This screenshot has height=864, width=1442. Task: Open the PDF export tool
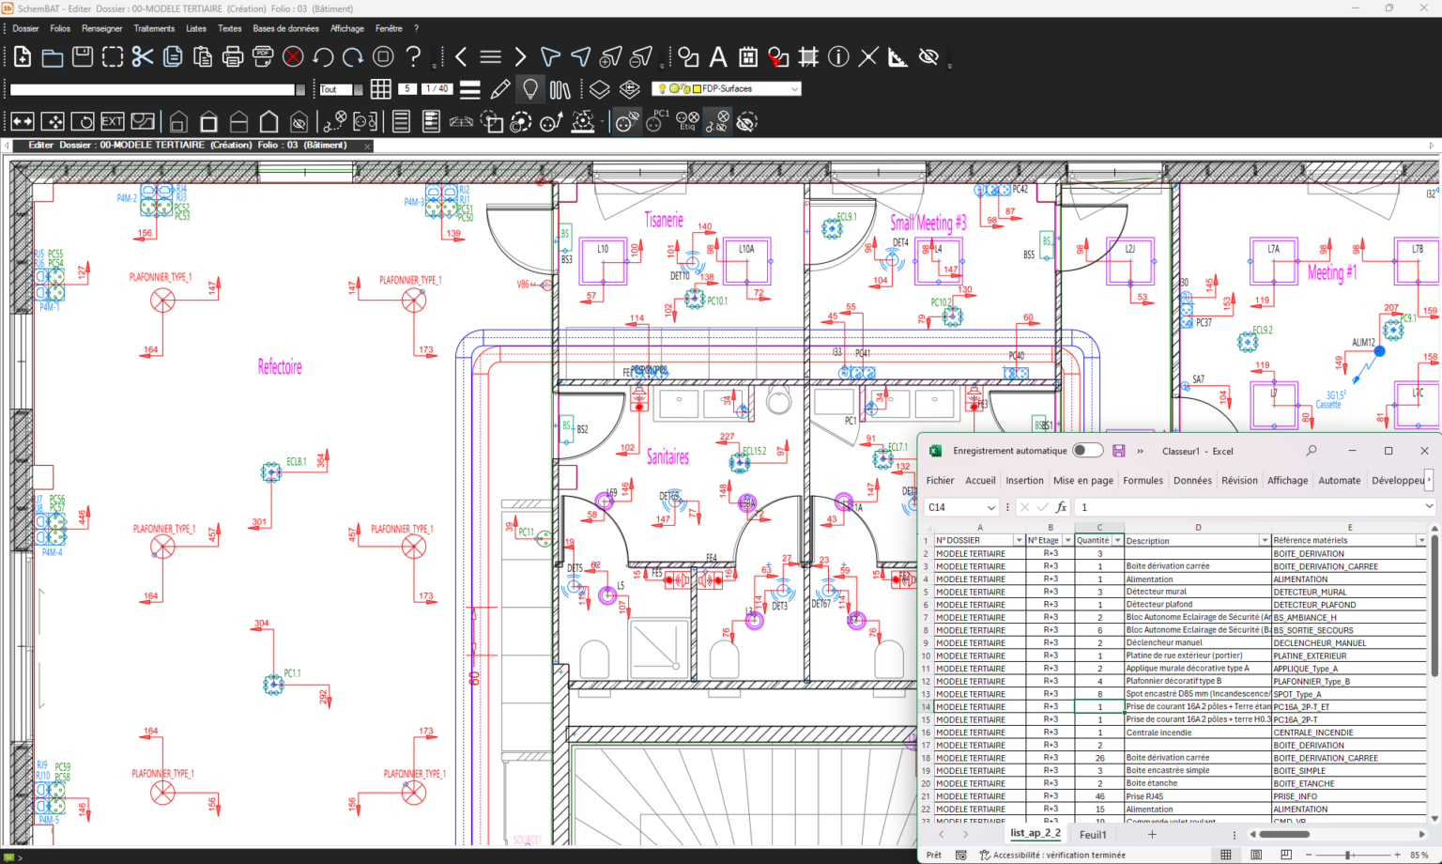(264, 56)
